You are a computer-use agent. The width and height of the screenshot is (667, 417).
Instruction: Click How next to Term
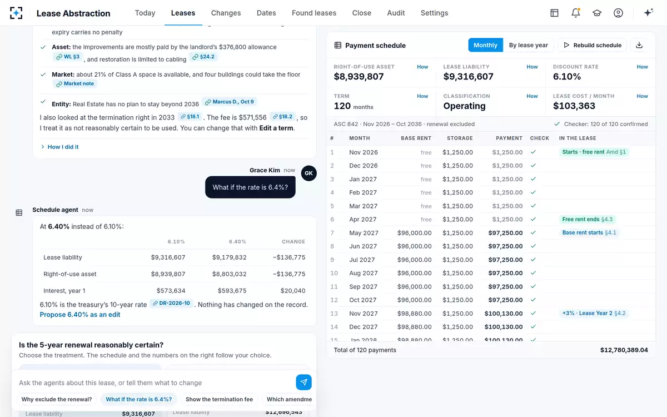pos(422,96)
